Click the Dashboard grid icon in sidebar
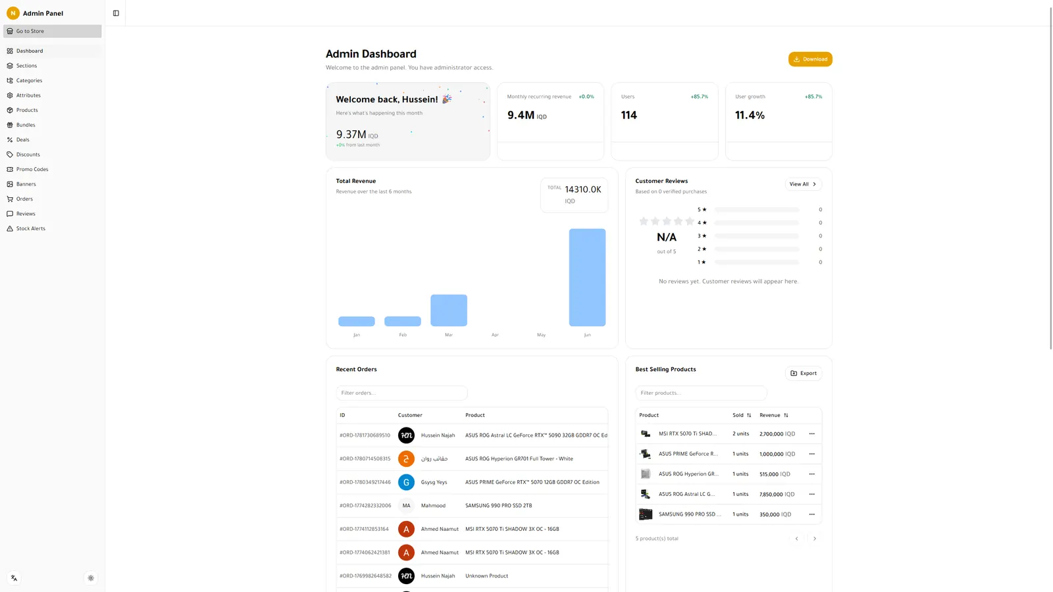1053x592 pixels. tap(10, 51)
